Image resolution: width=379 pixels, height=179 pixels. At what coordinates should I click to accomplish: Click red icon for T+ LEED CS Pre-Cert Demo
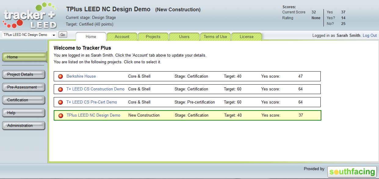pos(60,102)
